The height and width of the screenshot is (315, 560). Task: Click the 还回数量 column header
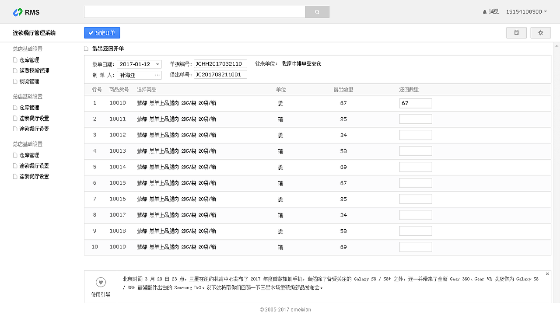coord(409,90)
